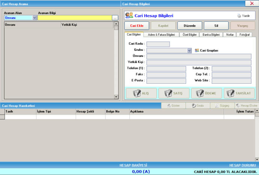Click the Düzenle button
Viewport: 259px width, 175px height.
click(x=190, y=26)
